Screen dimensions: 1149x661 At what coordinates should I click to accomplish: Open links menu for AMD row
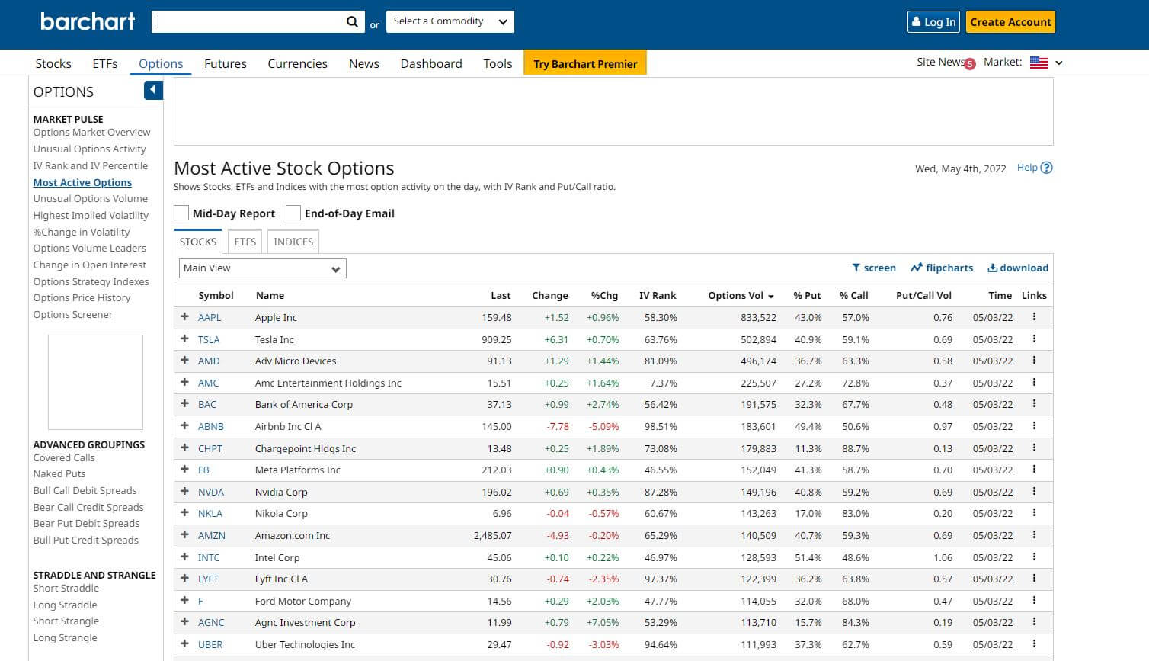(x=1034, y=361)
